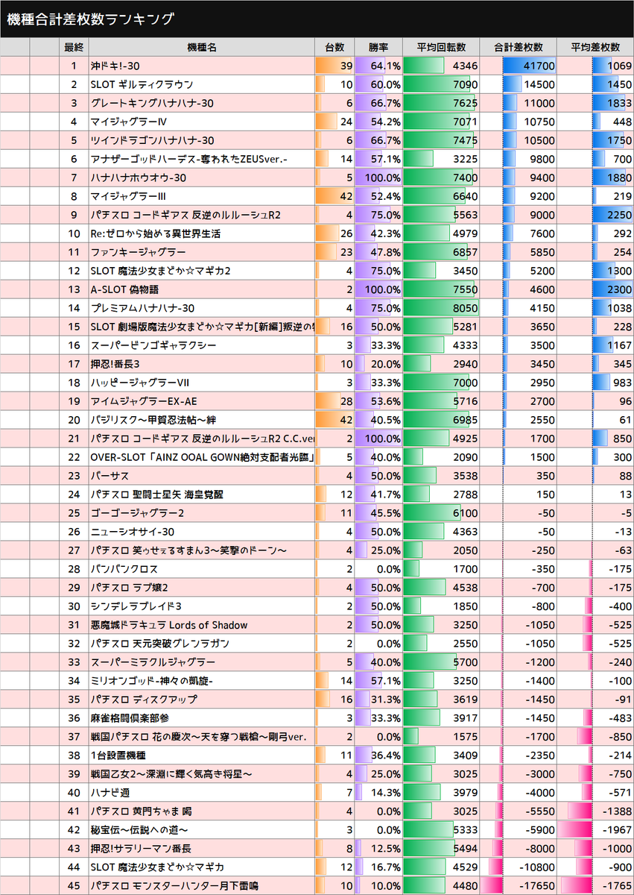Click the 機種名 column header

(201, 47)
